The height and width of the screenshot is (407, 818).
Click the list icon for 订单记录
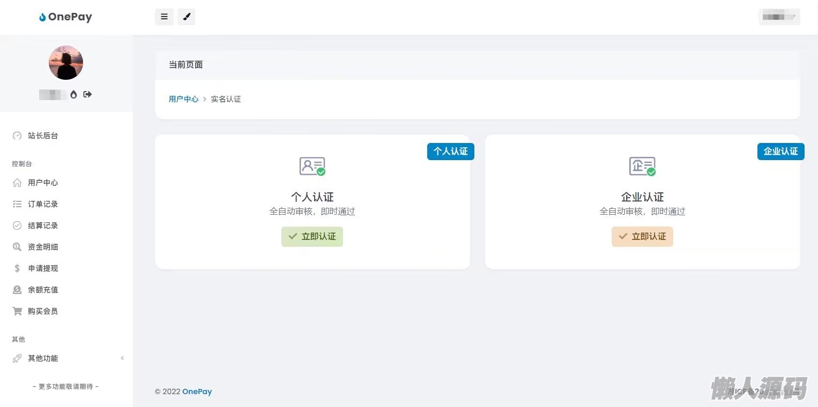17,204
